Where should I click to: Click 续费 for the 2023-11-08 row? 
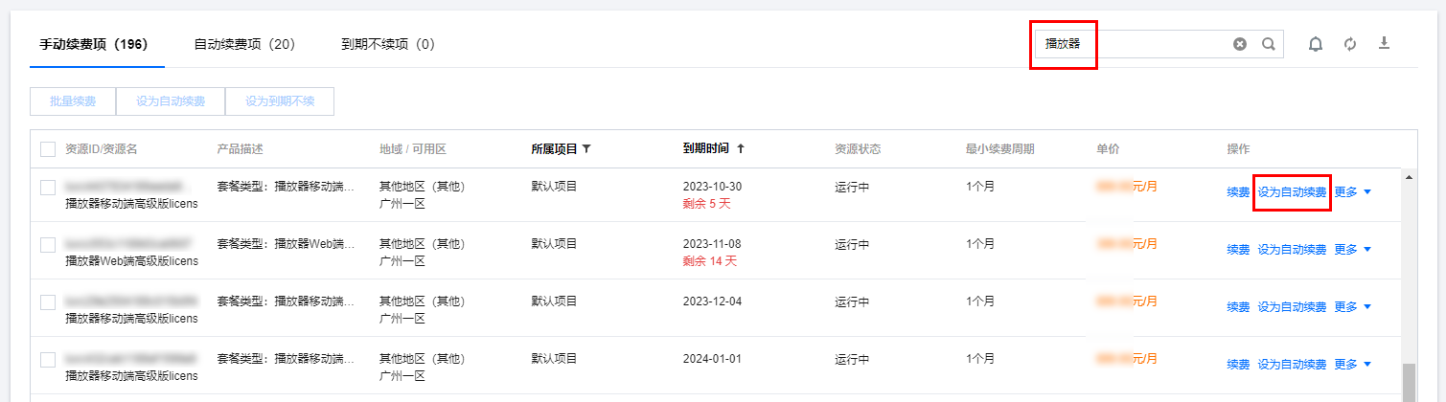[x=1238, y=250]
